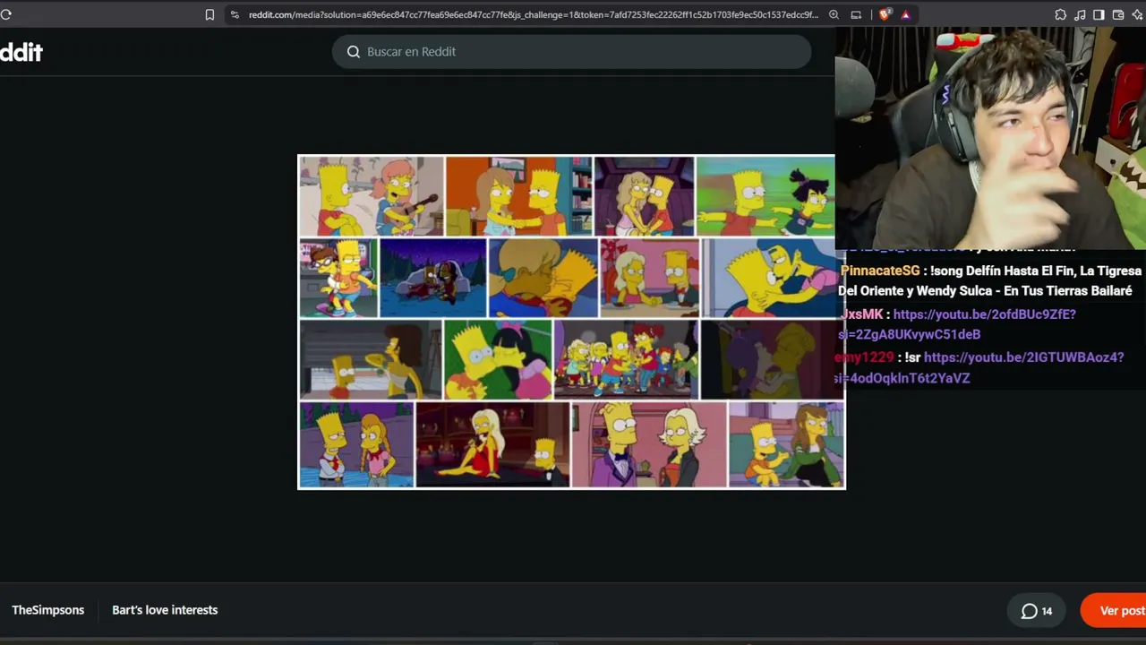Reload the page with the refresh icon

click(x=5, y=14)
